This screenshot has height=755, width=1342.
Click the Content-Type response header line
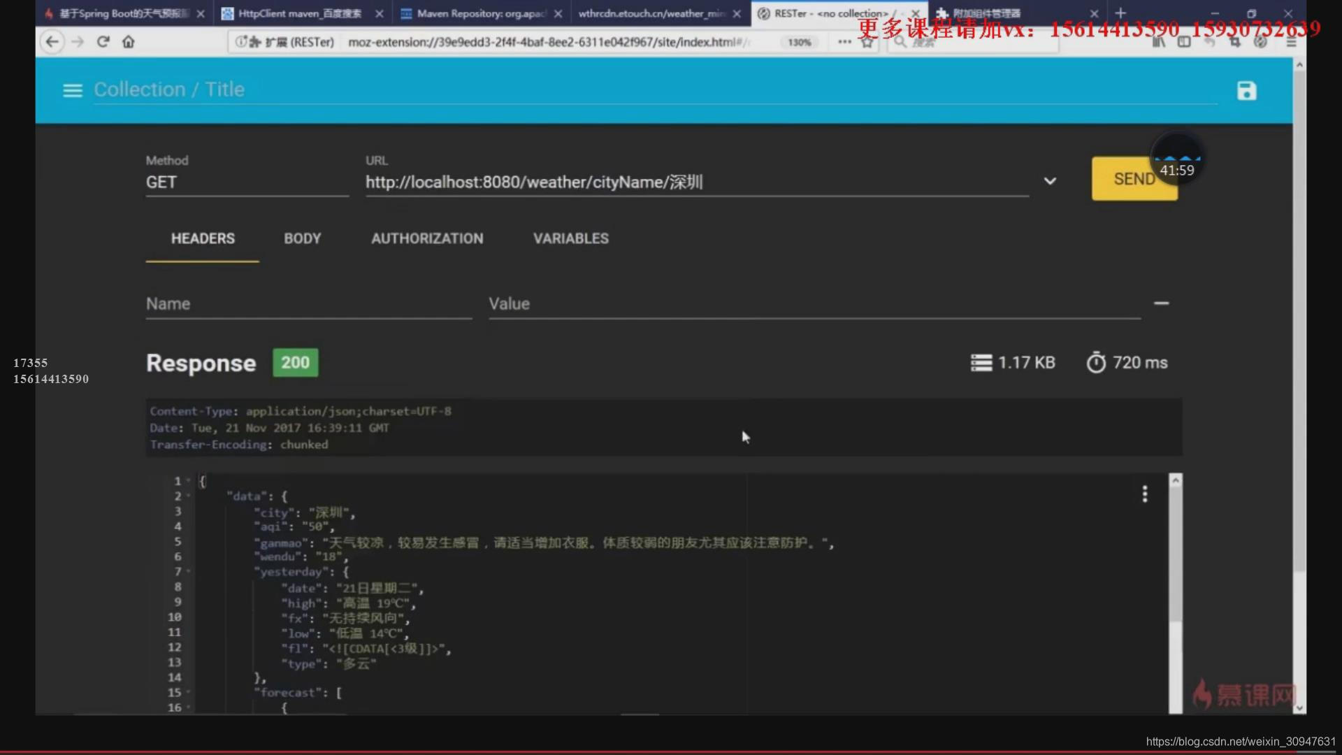(x=301, y=411)
